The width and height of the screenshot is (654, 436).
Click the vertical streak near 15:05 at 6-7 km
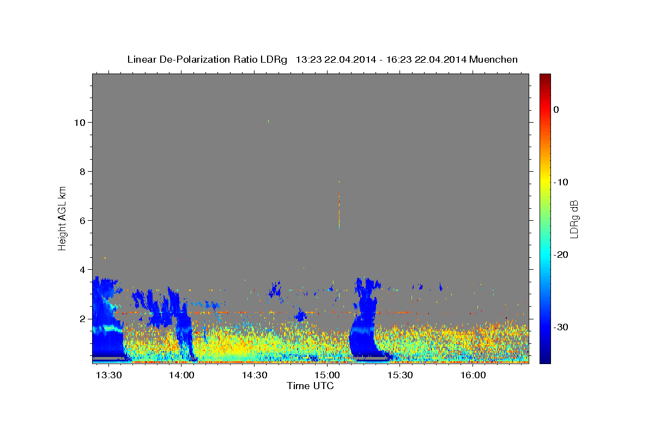[339, 210]
